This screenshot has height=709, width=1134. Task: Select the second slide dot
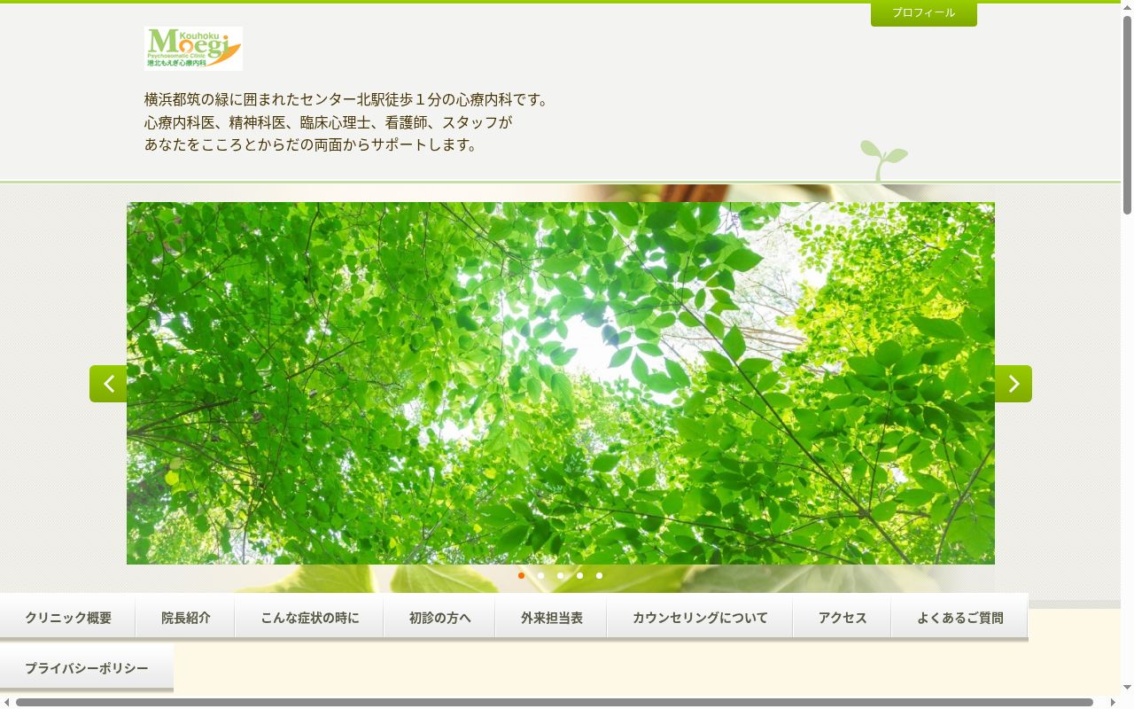(x=540, y=575)
